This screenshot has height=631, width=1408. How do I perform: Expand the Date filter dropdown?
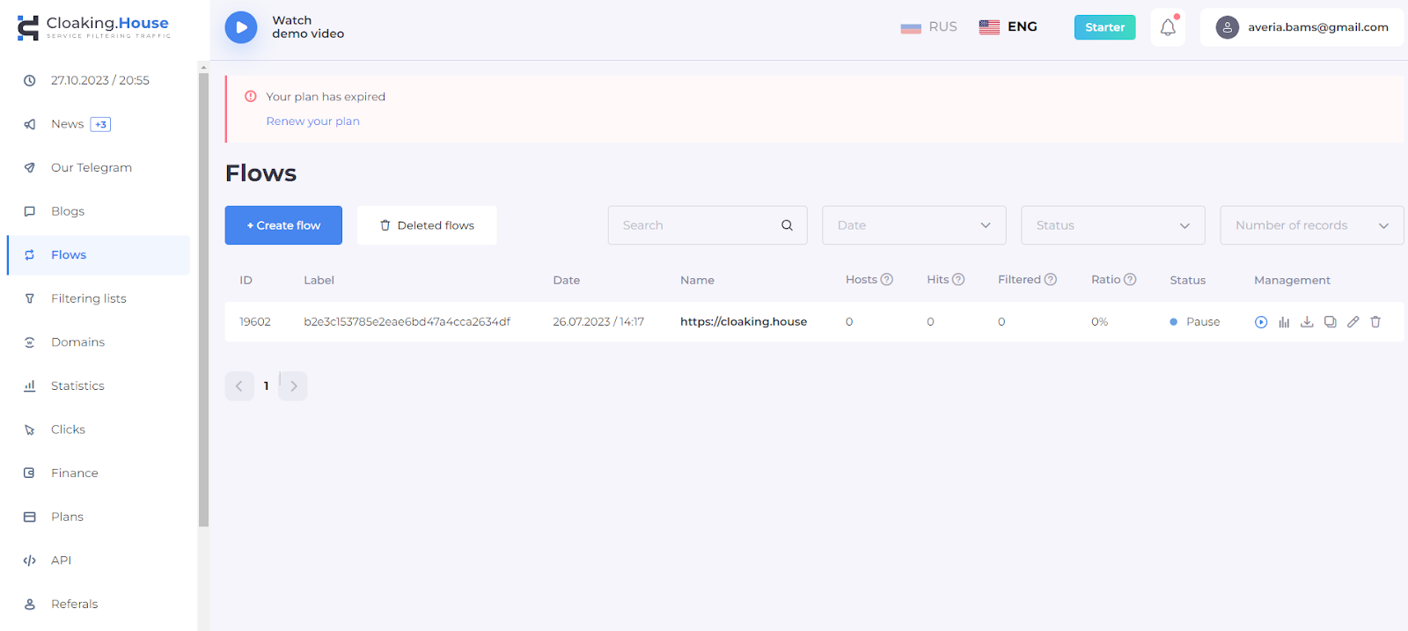(913, 225)
